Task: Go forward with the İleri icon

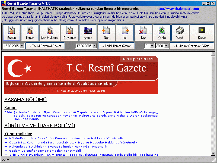Action: coord(125,33)
